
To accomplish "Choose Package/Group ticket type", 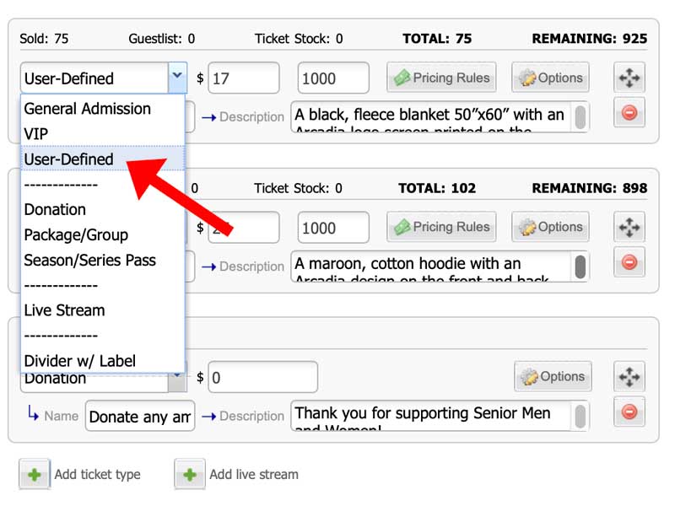I will click(x=103, y=235).
